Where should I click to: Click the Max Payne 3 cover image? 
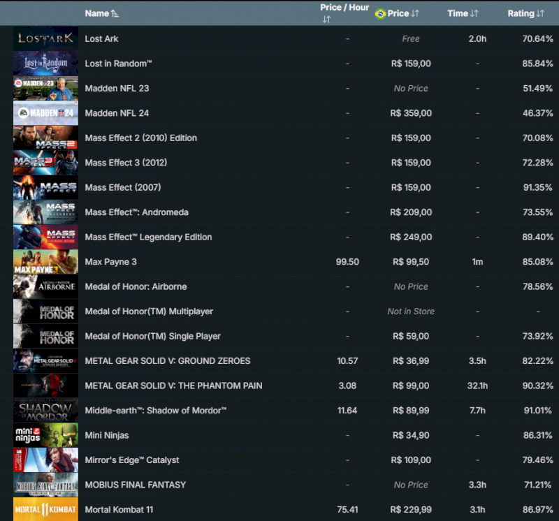45,262
